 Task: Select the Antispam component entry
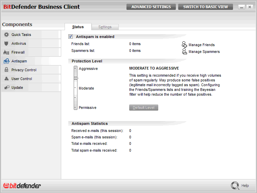31,61
